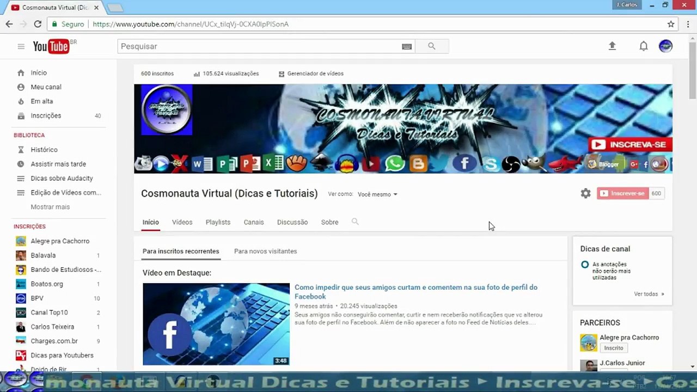
Task: Open the Canais tab
Action: pyautogui.click(x=254, y=222)
